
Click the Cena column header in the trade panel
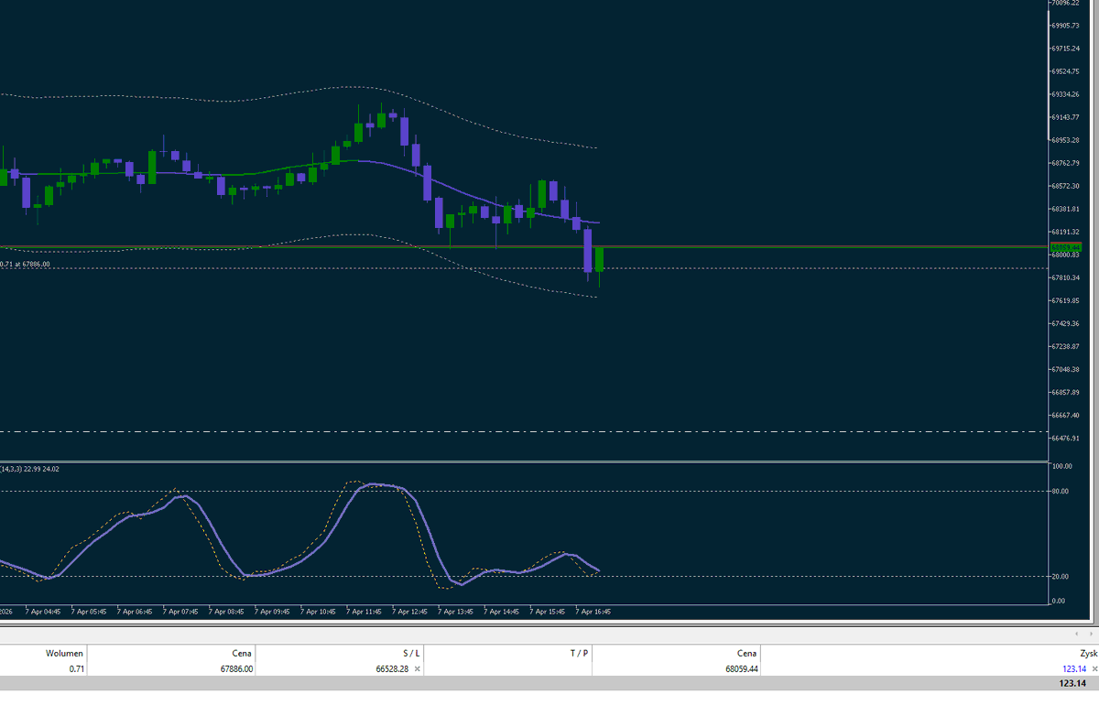click(x=241, y=653)
